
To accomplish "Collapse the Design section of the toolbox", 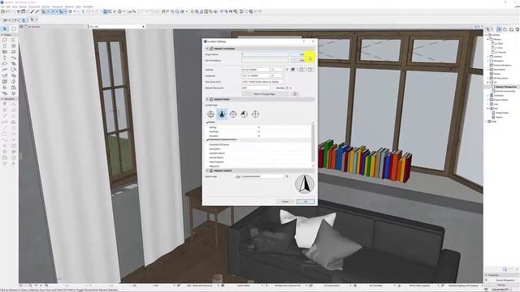I will (2, 35).
